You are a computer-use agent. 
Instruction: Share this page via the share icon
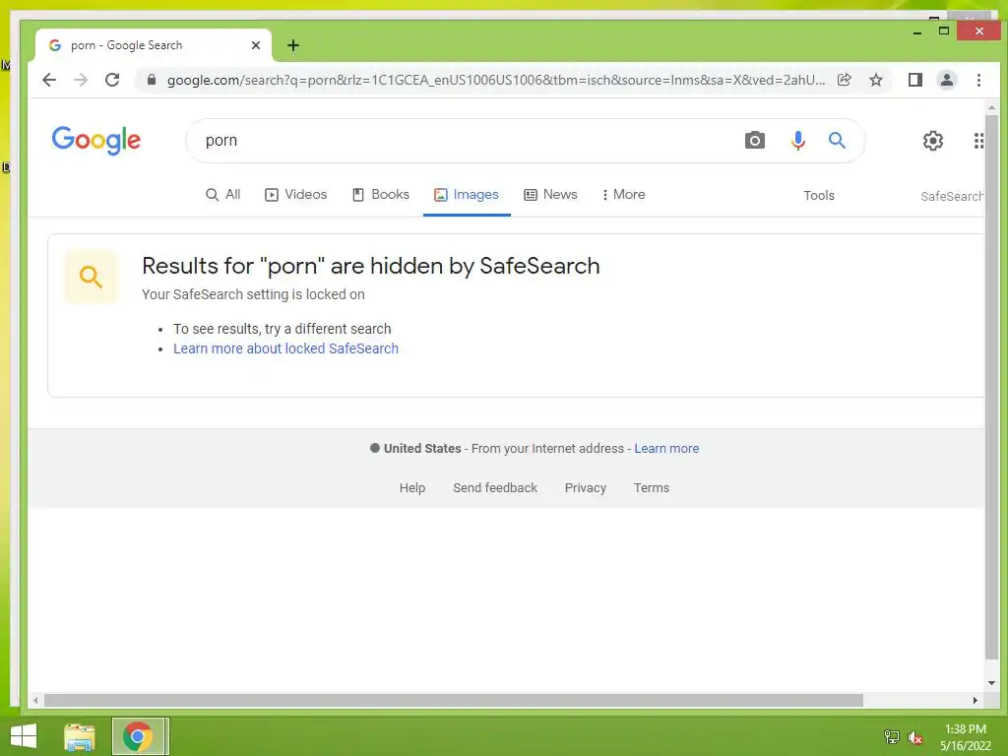click(844, 80)
